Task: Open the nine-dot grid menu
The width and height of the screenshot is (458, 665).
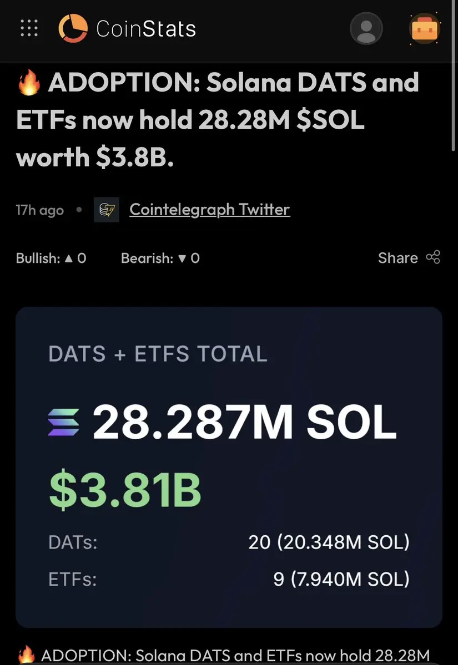Action: point(29,28)
